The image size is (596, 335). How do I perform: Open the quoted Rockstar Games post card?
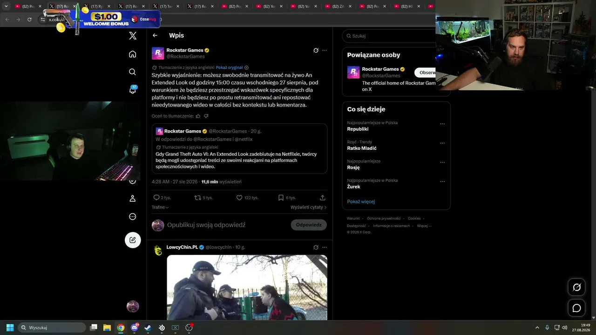click(x=239, y=148)
